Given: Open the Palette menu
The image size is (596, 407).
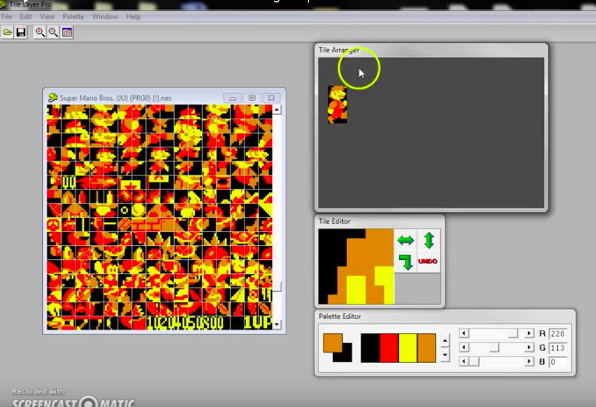Looking at the screenshot, I should pyautogui.click(x=74, y=17).
